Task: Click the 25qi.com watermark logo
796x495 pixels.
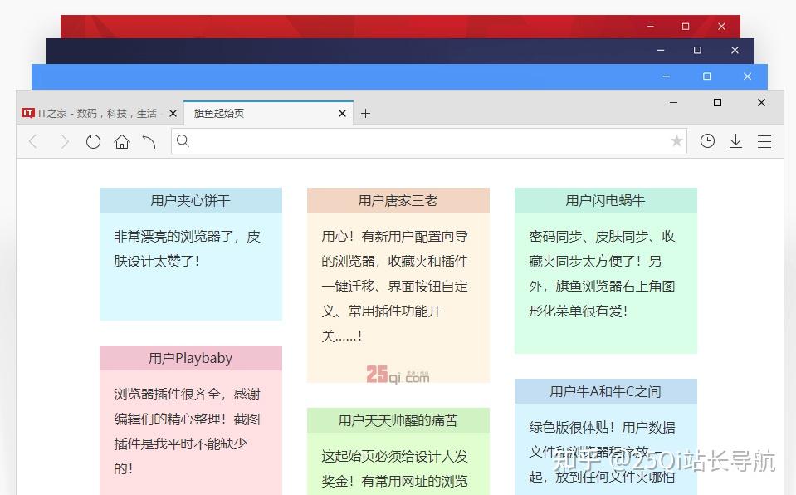Action: pyautogui.click(x=398, y=374)
